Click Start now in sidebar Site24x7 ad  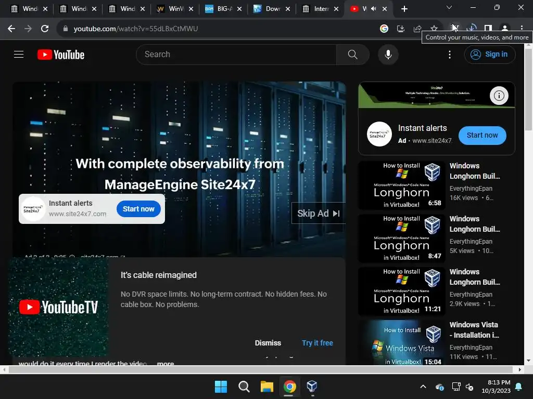[x=482, y=136]
